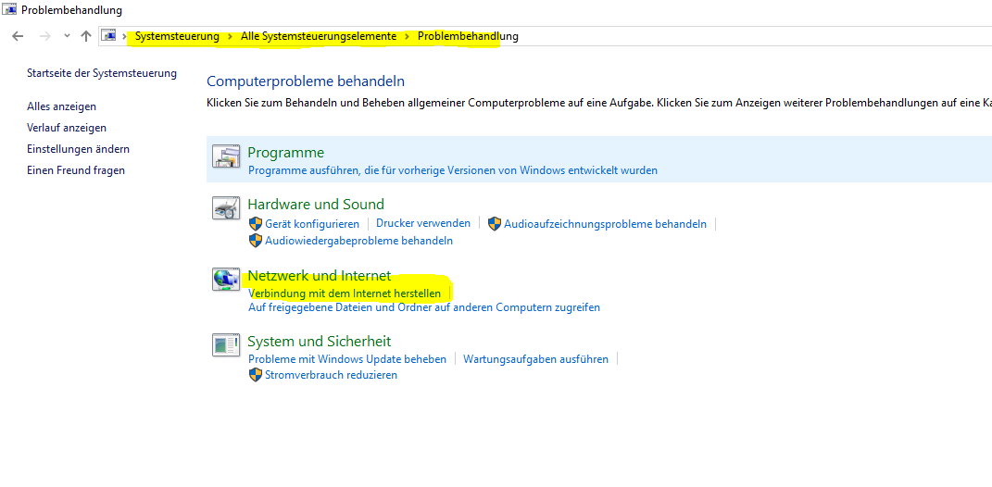This screenshot has height=487, width=992.
Task: Expand chevron after Alle Systemsteuerungselemente
Action: [408, 36]
